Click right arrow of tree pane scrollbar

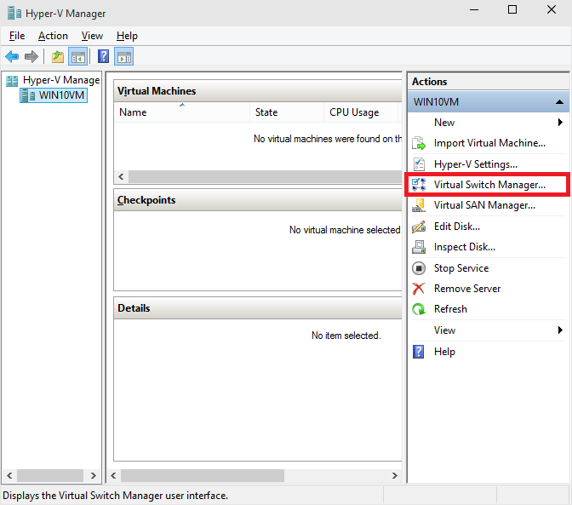[x=93, y=475]
